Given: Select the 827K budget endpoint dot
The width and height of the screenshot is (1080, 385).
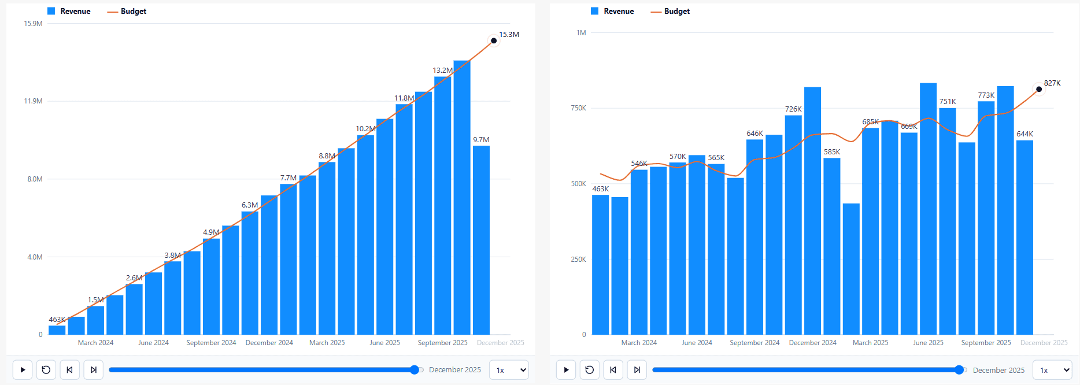Looking at the screenshot, I should click(1039, 89).
